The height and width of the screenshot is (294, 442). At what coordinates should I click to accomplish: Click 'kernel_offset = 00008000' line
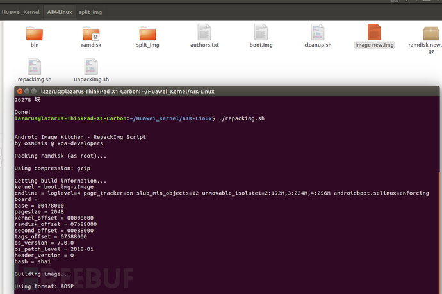coord(54,218)
